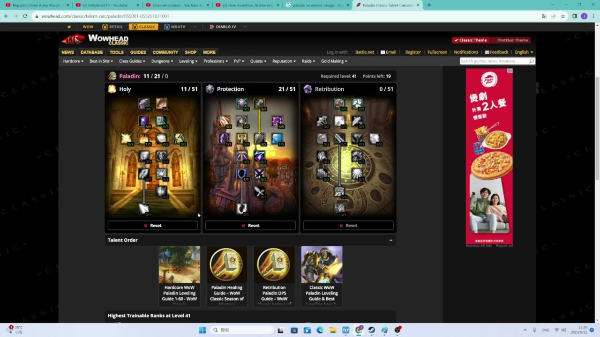Viewport: 600px width, 337px height.
Task: Click the Reckoning 0/5 Protection talent
Action: coord(259,174)
